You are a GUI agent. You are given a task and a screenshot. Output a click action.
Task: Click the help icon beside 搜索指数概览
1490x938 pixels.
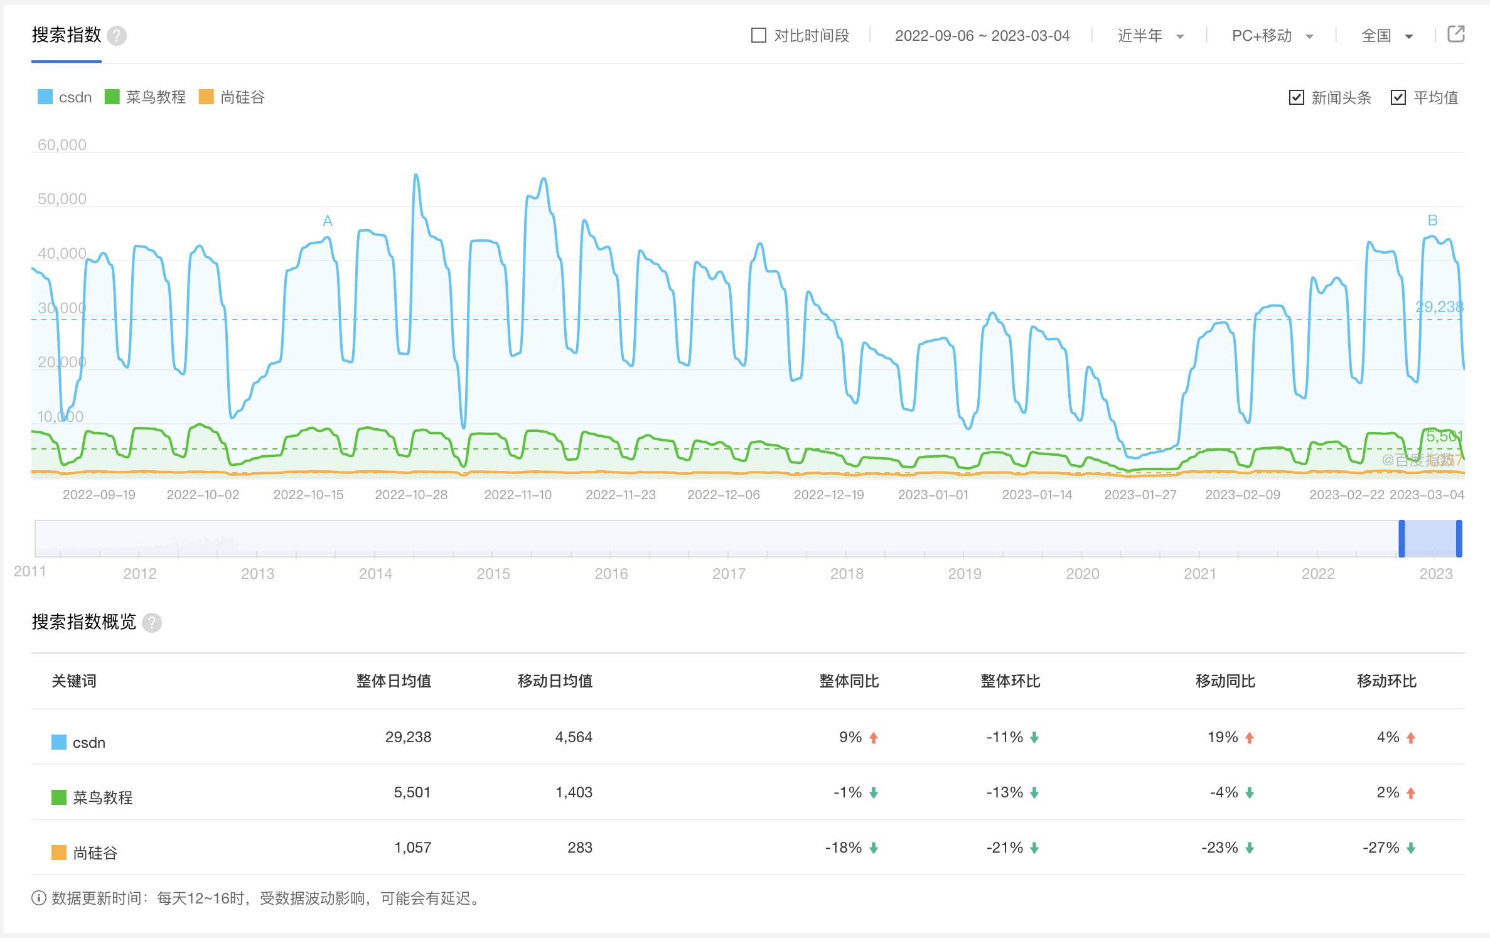pos(152,623)
